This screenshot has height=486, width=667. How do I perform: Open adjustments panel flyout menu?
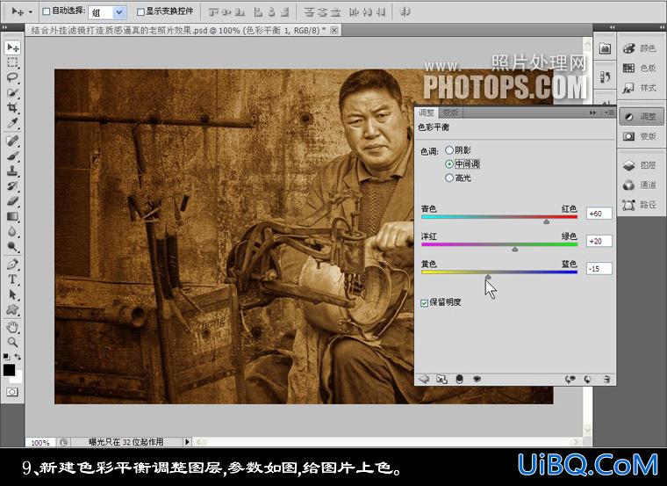click(x=609, y=112)
